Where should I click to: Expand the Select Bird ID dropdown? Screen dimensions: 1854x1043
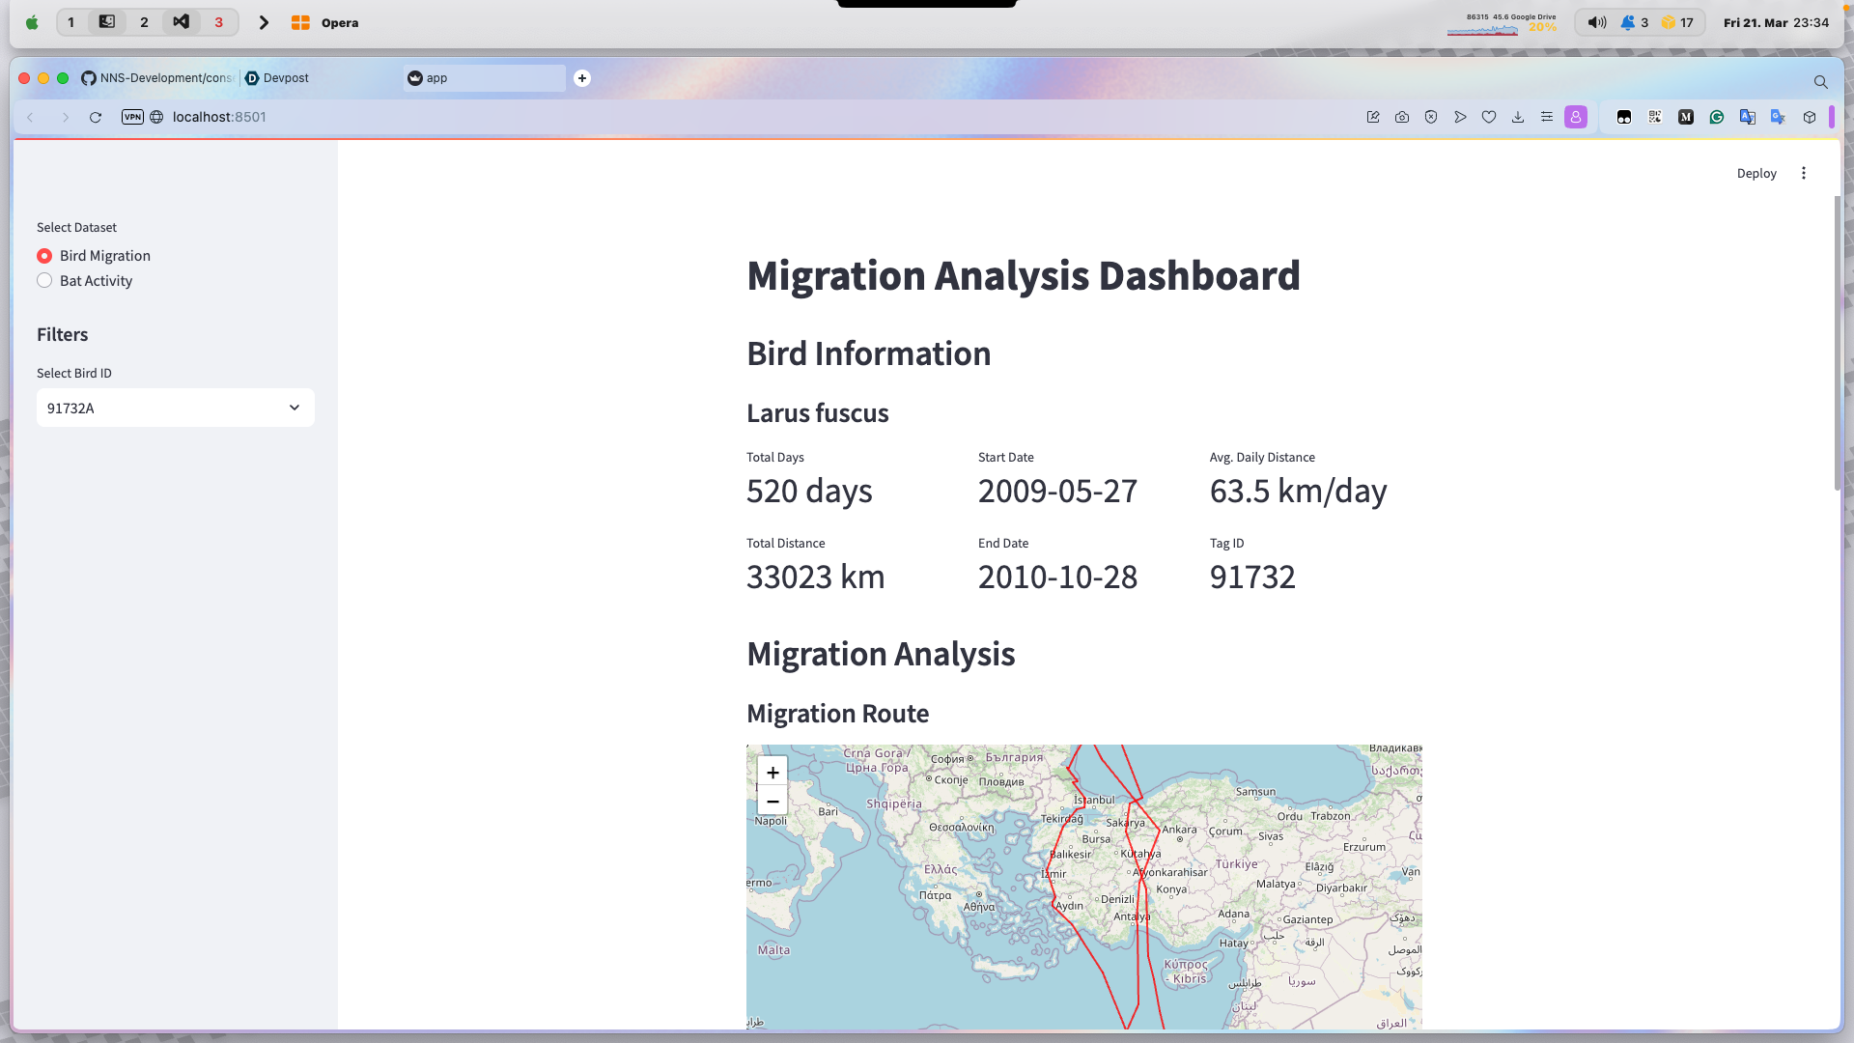coord(176,408)
